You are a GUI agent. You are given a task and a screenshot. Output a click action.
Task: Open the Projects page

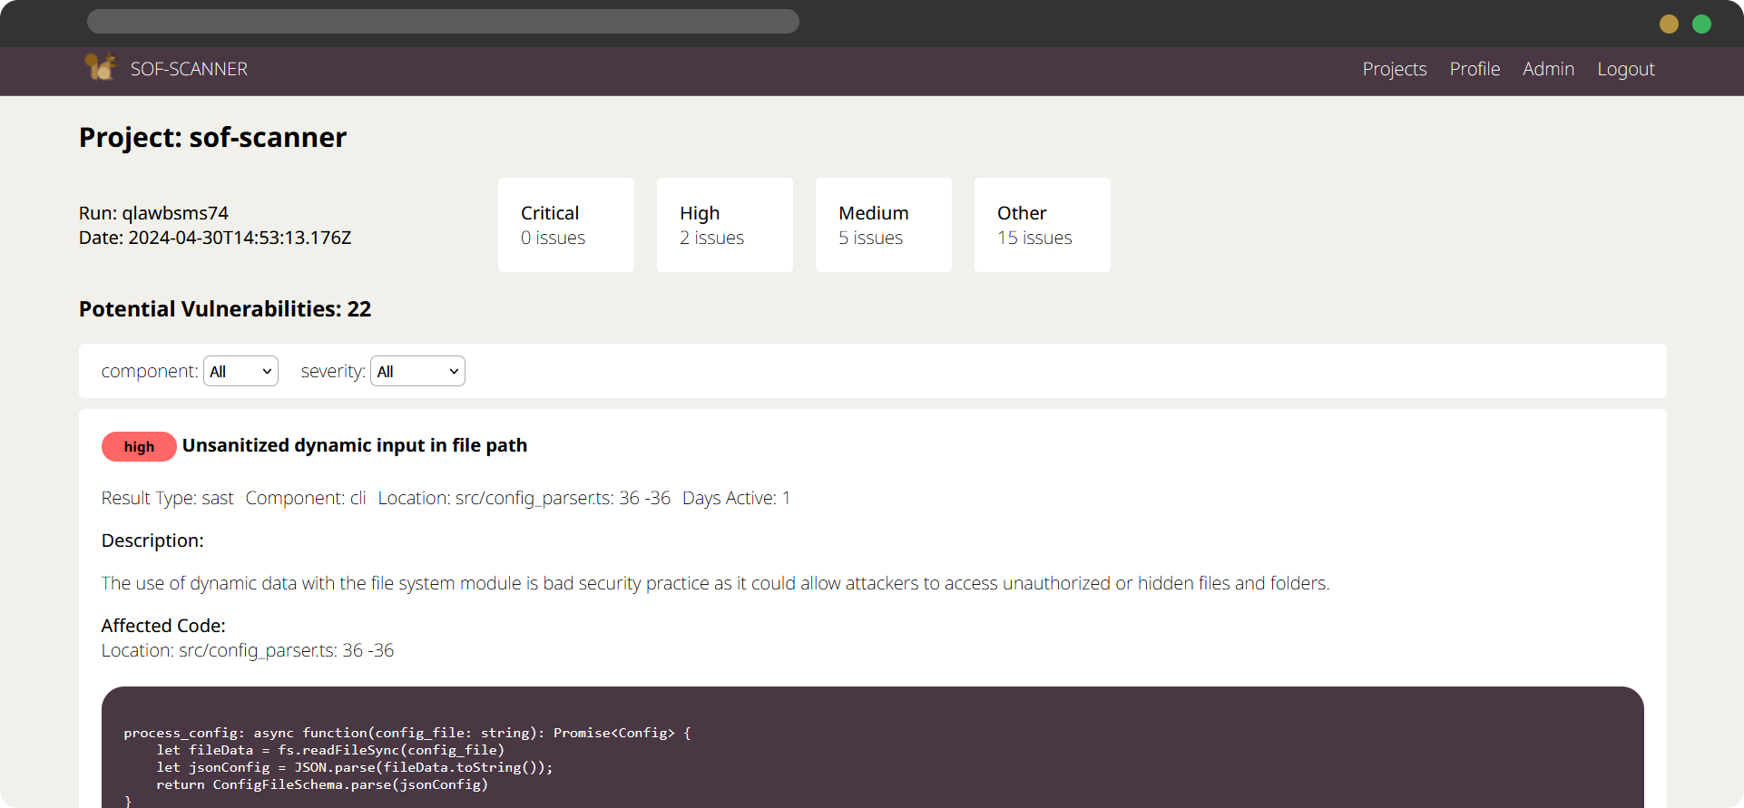(1394, 69)
